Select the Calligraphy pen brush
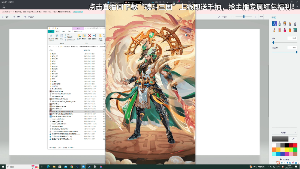This screenshot has width=300, height=169. [279, 24]
